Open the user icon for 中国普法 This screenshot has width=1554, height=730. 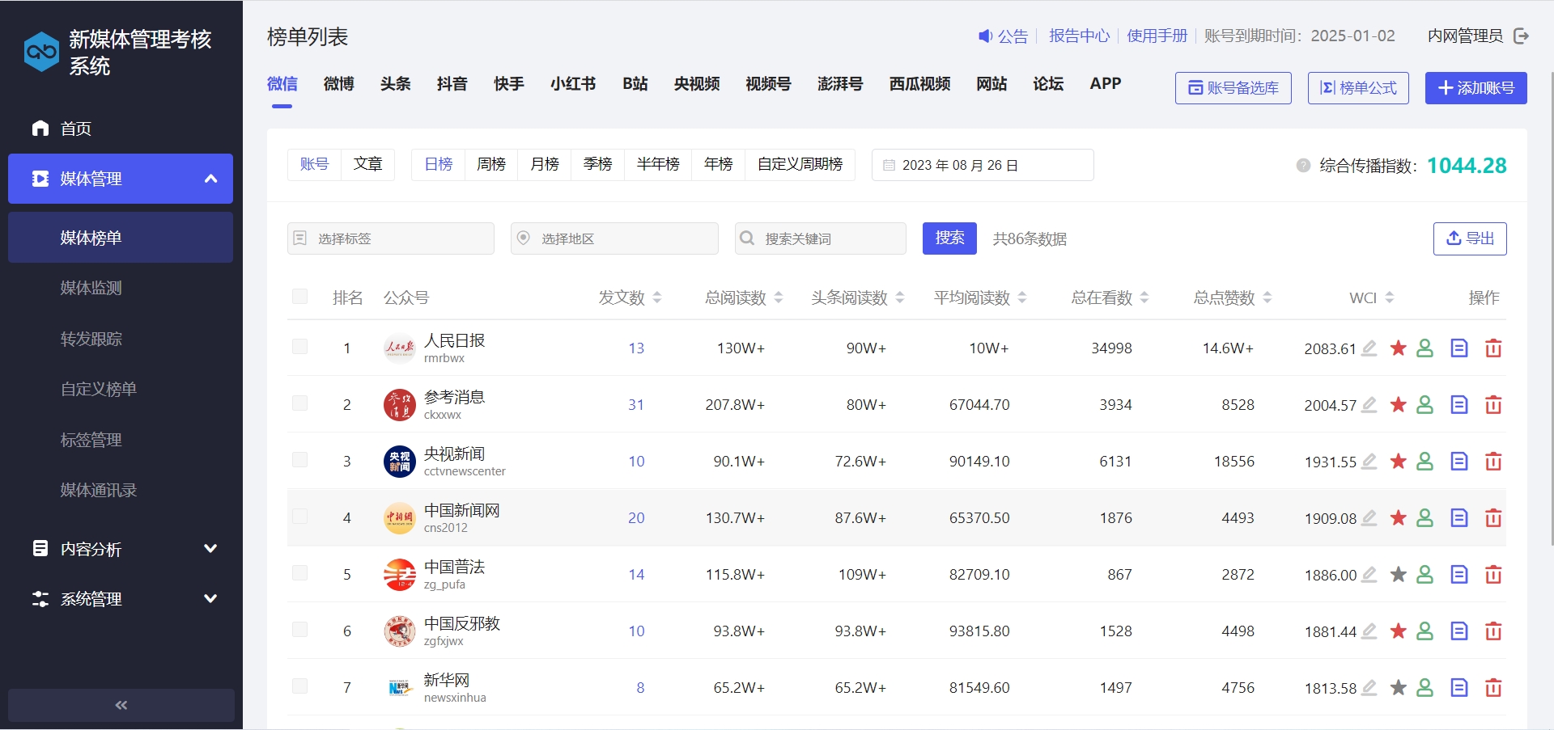(x=1425, y=575)
